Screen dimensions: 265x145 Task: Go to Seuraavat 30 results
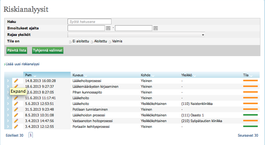(248, 135)
